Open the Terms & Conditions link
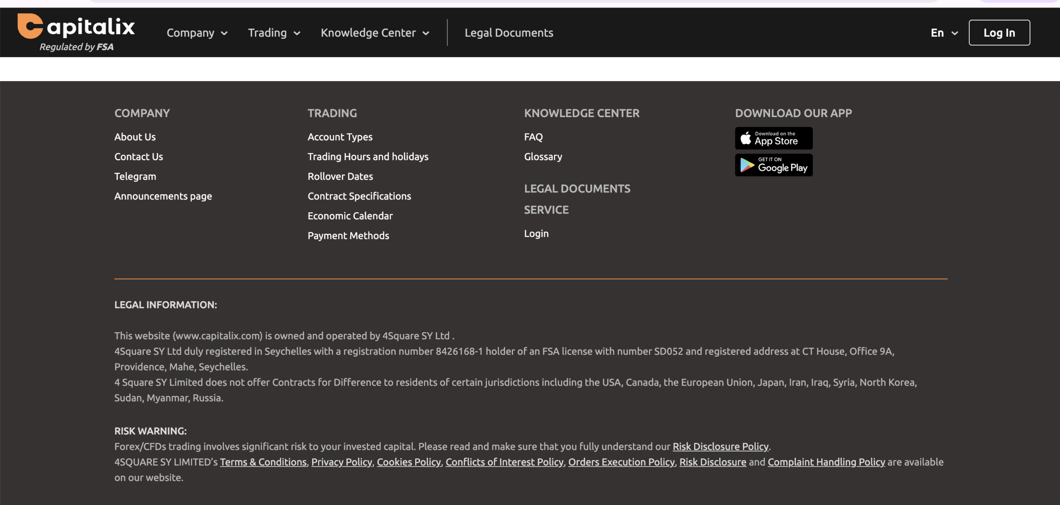This screenshot has height=505, width=1060. (263, 462)
